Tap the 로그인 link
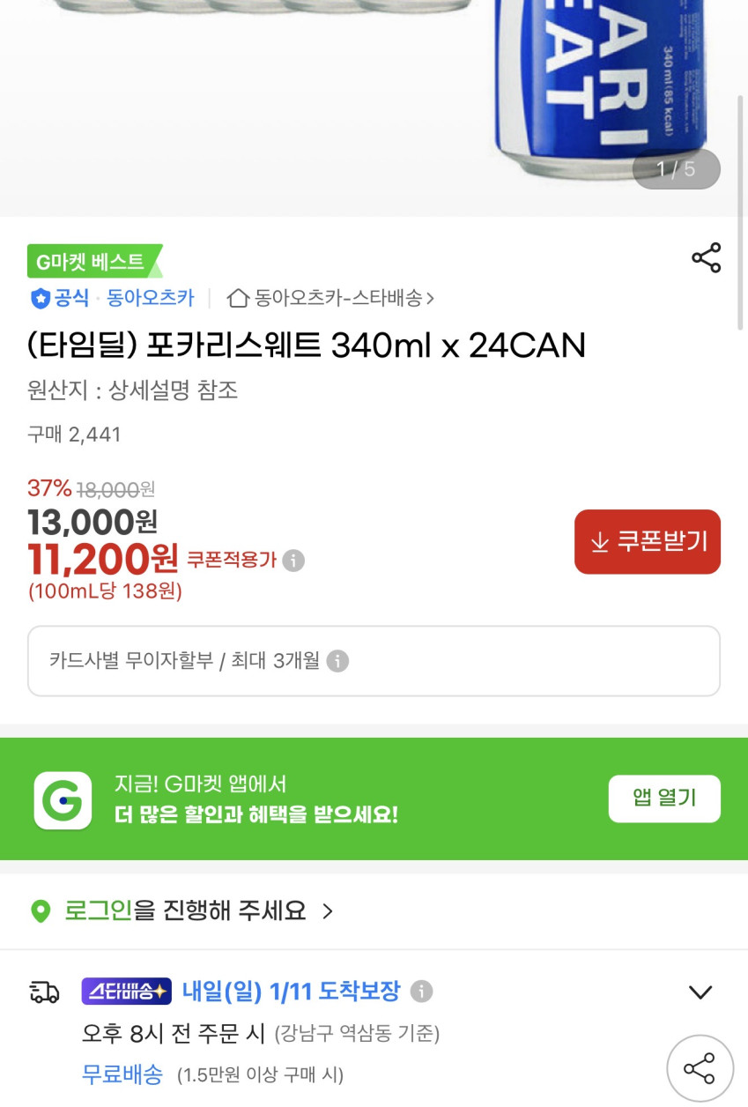Screen dimensions: 748x1107 pos(97,910)
